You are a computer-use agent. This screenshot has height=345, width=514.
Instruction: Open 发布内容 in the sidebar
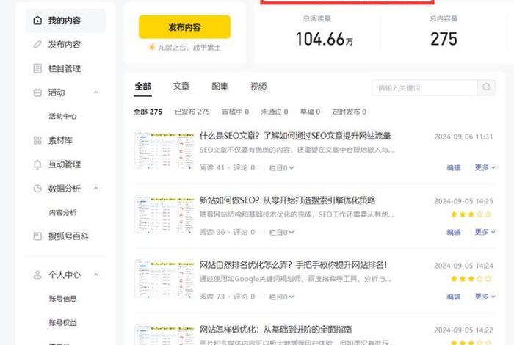pyautogui.click(x=65, y=44)
